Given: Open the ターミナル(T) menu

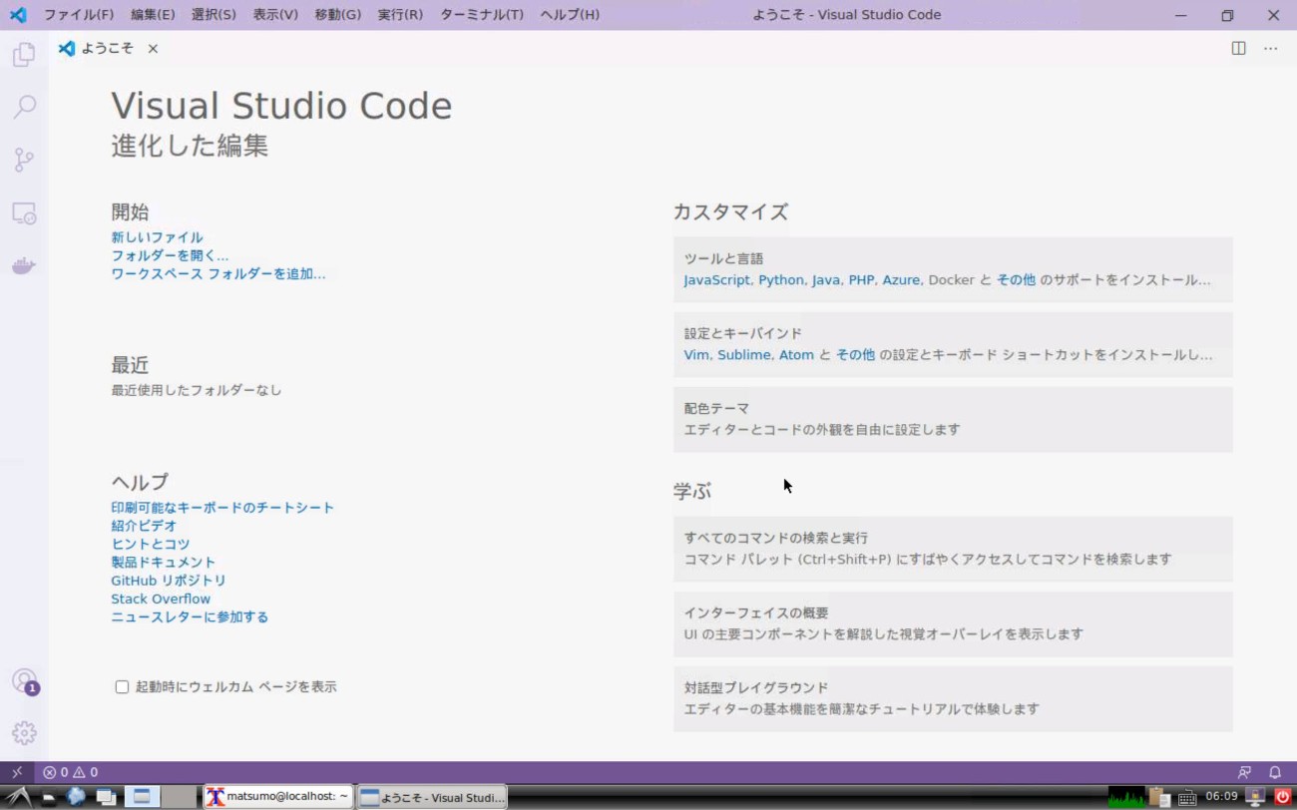Looking at the screenshot, I should (482, 15).
